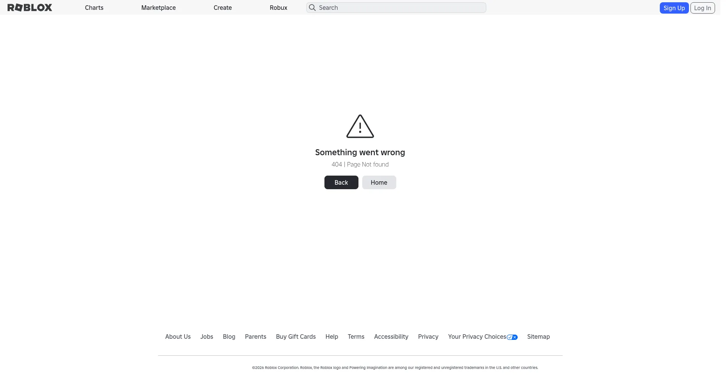Screen dimensions: 726x375
Task: Click the 'Something went wrong' heading
Action: 360,152
